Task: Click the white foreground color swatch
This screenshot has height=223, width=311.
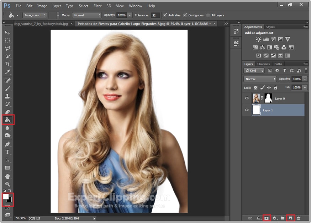Action: coord(6,197)
